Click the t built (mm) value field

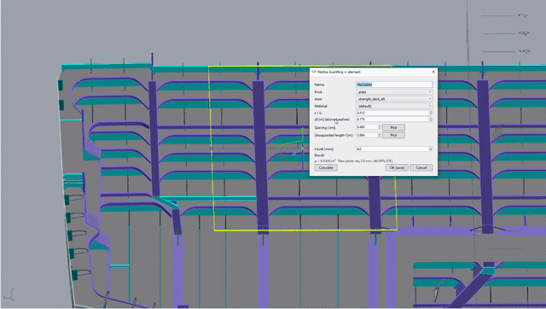[392, 149]
